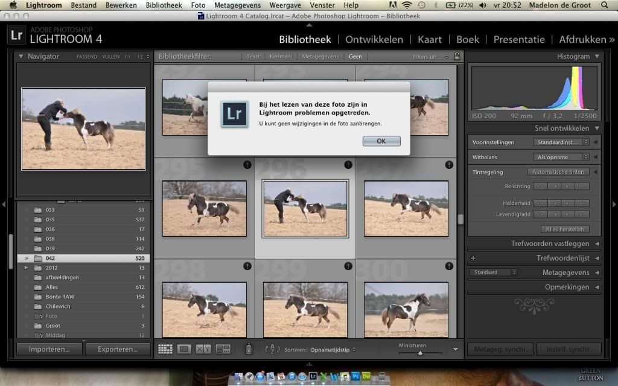Open Filters uit preset dropdown

[430, 57]
